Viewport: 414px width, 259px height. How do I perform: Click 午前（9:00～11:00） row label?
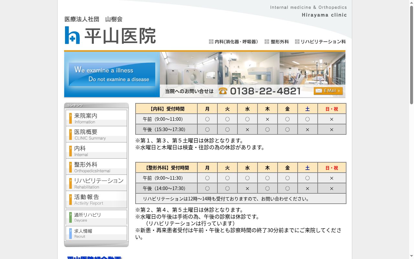pyautogui.click(x=167, y=119)
